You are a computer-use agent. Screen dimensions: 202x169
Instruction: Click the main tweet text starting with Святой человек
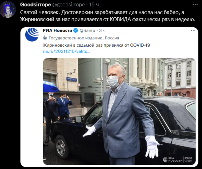108,16
